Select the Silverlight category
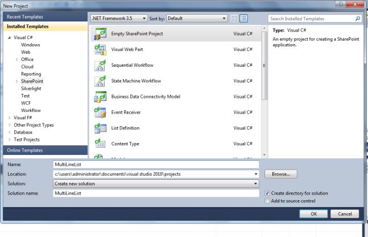Viewport: 368px width, 237px height. 31,89
